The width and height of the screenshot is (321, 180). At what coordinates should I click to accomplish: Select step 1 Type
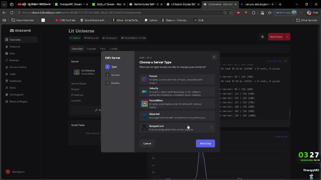pyautogui.click(x=111, y=67)
